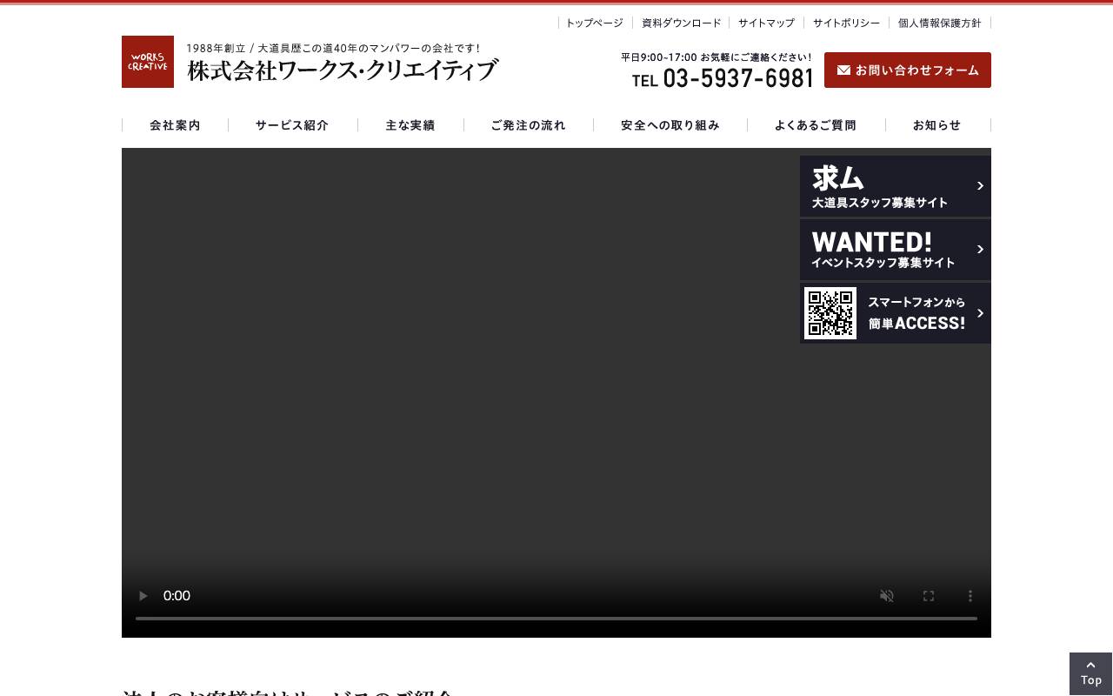Seek on the video progress bar
1113x696 pixels.
[556, 619]
